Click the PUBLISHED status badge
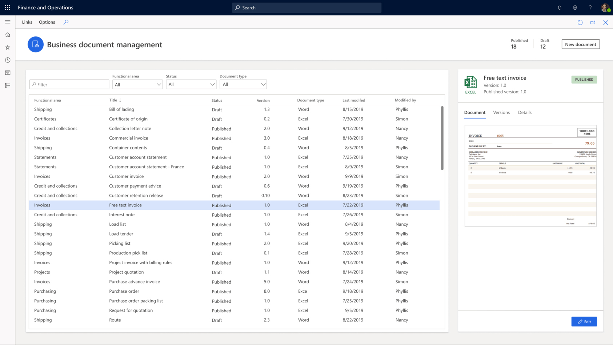This screenshot has height=345, width=613. click(x=584, y=80)
